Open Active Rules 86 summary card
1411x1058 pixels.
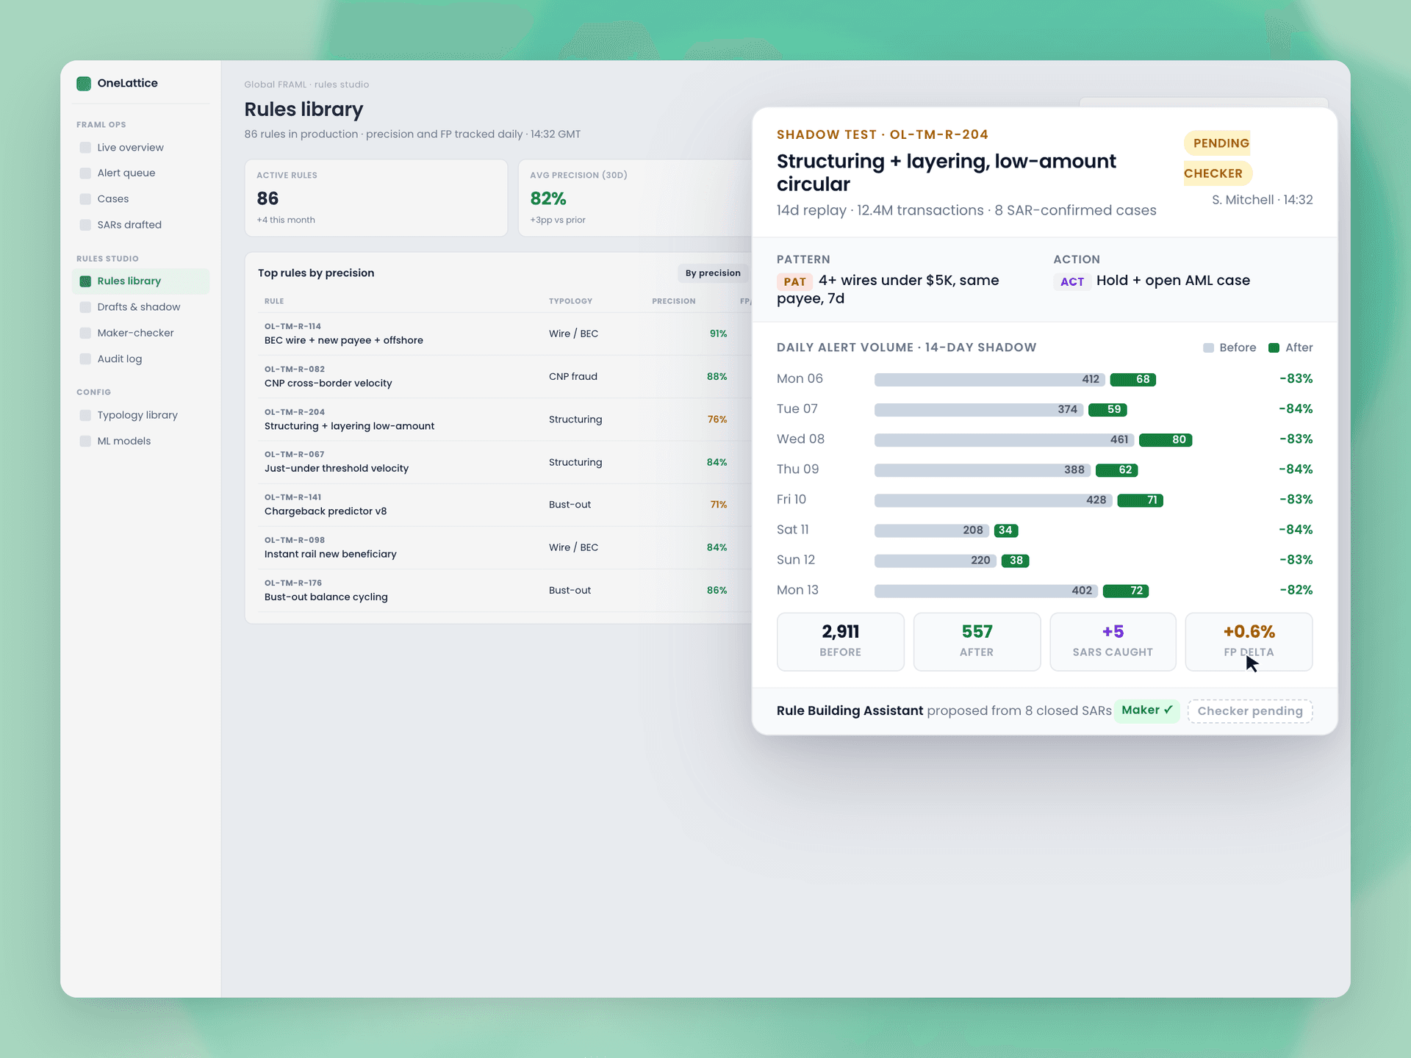pos(376,198)
